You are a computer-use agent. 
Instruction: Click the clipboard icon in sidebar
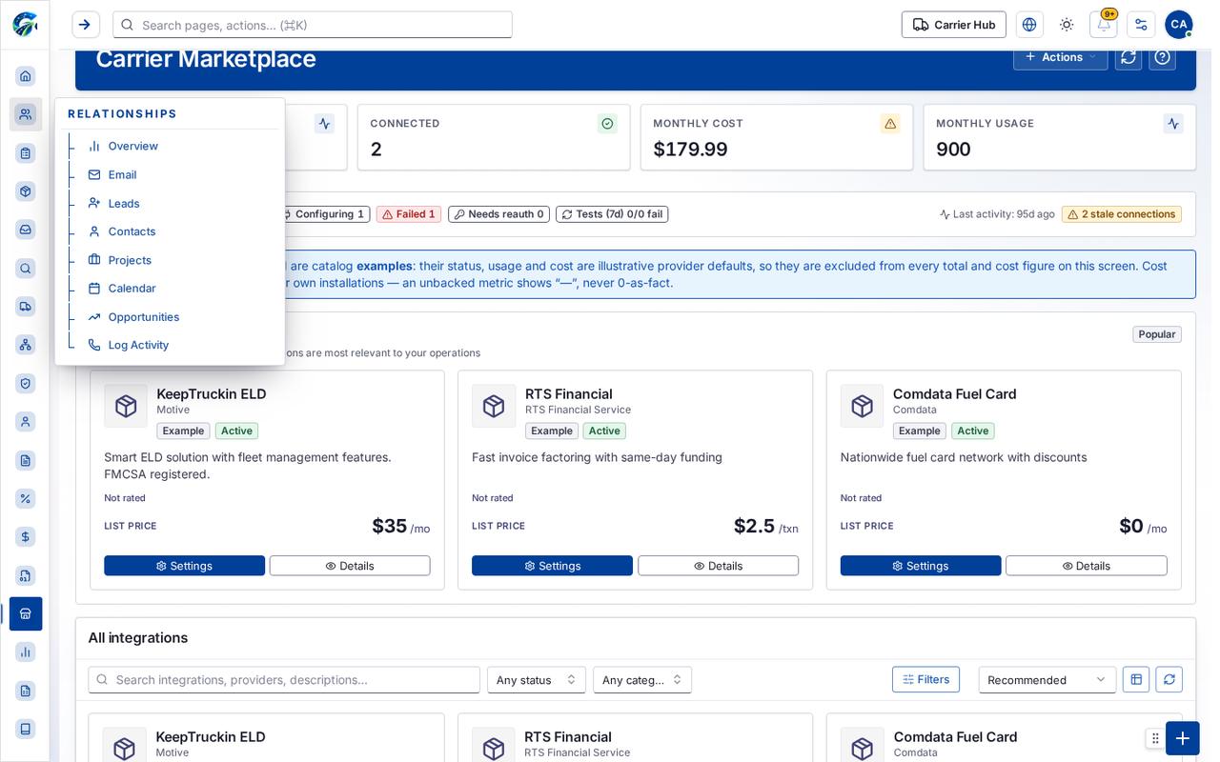[x=26, y=153]
